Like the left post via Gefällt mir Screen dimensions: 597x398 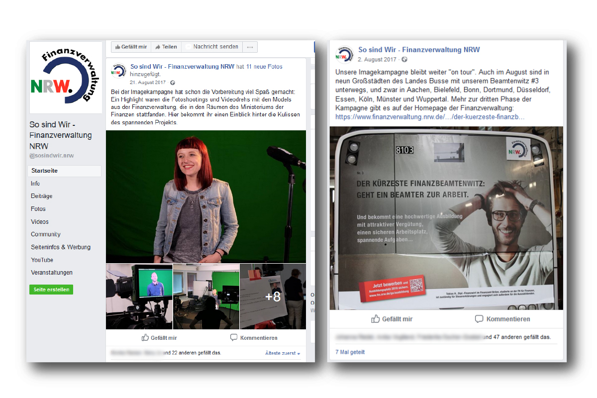click(159, 338)
